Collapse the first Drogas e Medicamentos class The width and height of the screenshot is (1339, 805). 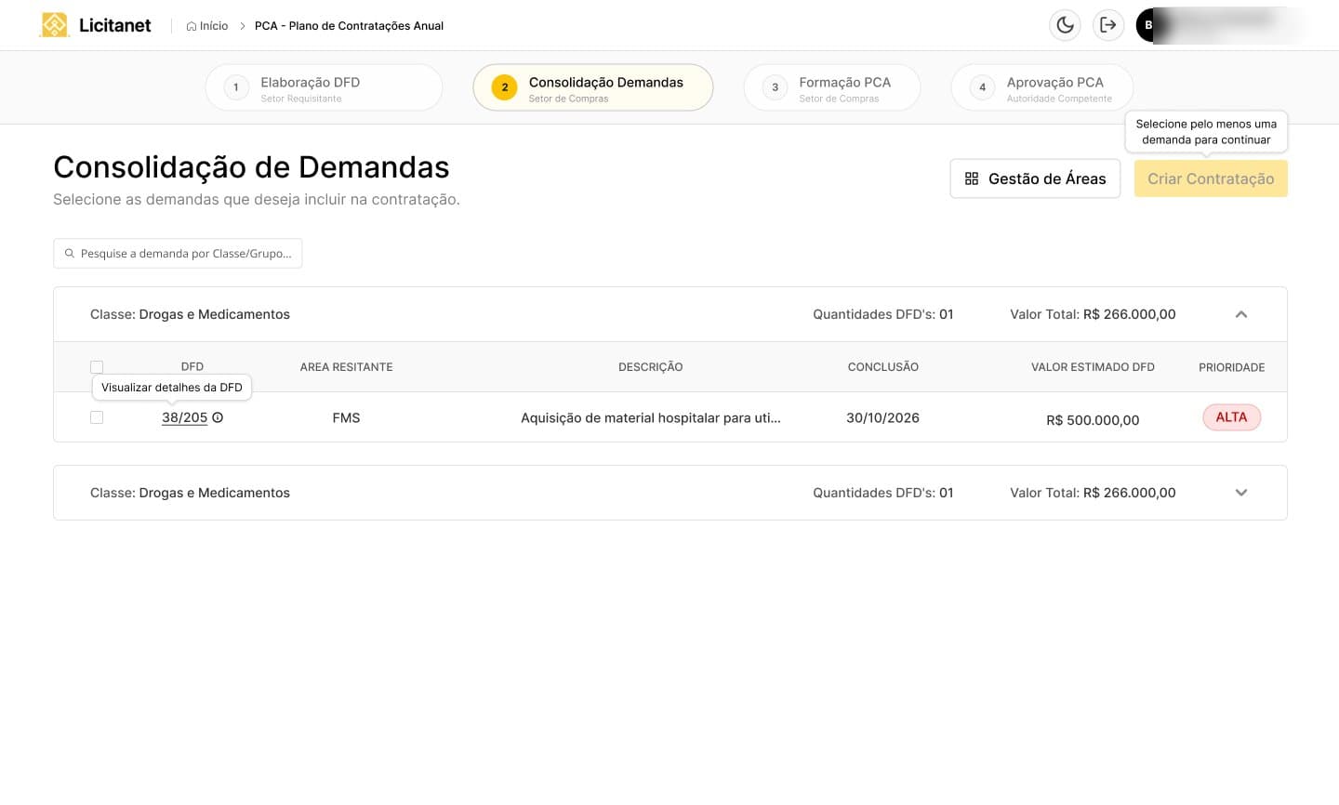click(1240, 314)
